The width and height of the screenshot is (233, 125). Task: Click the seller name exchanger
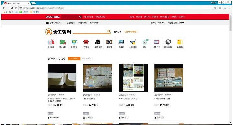(54, 118)
